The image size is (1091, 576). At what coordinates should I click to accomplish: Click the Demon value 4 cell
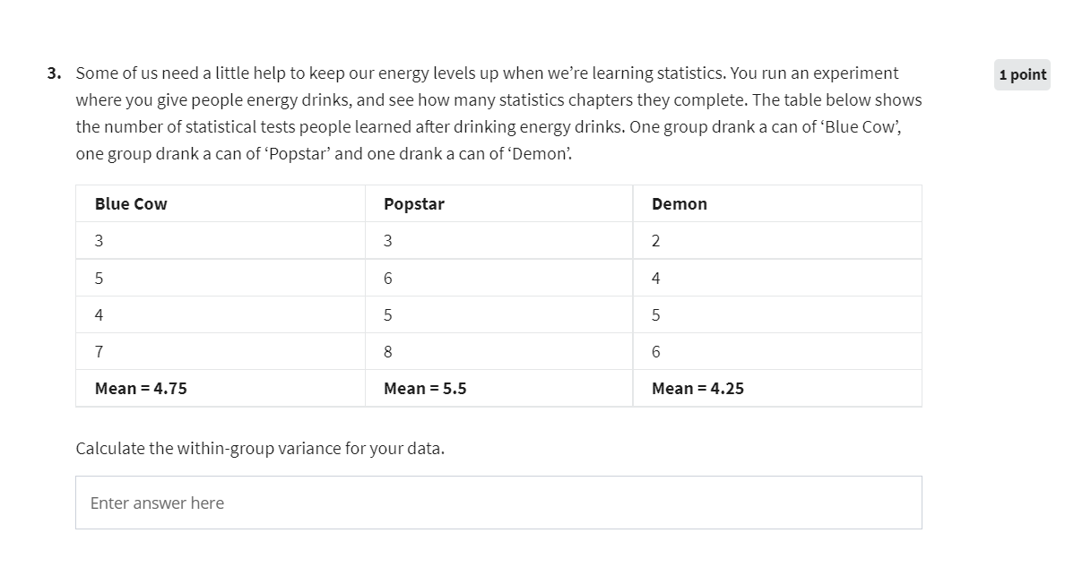tap(777, 279)
